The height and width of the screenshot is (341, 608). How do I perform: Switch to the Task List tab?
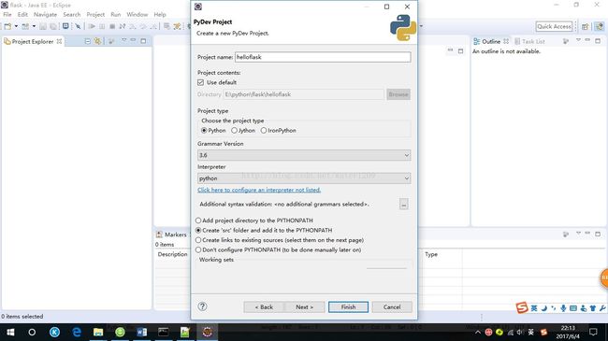click(x=529, y=41)
